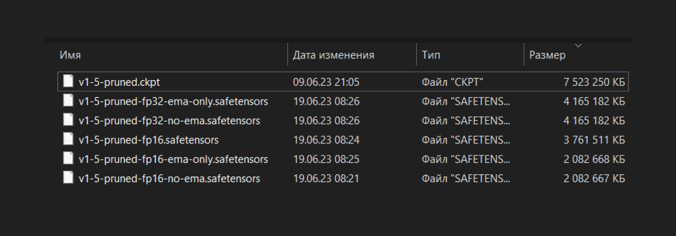Click the icon beside v1-5-pruned-fp16-no-ema.safetensors
Viewport: 676px width, 236px height.
coord(68,178)
